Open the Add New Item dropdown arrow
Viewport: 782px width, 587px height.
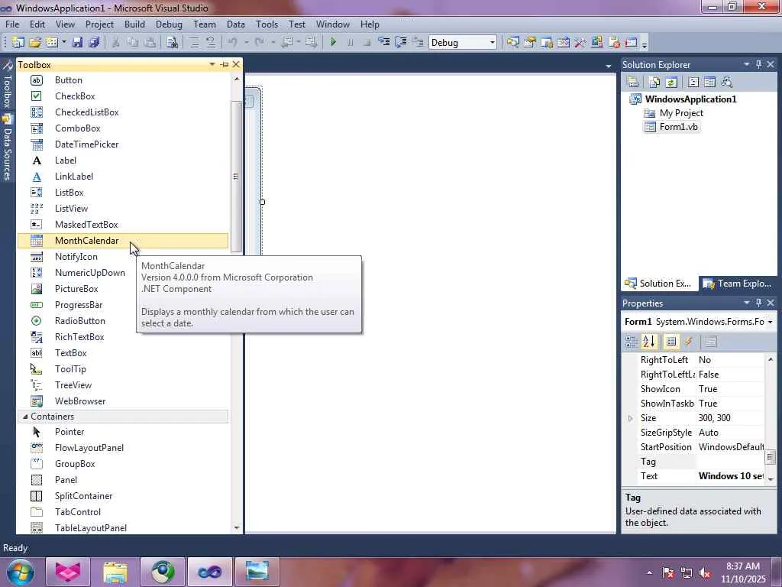64,43
